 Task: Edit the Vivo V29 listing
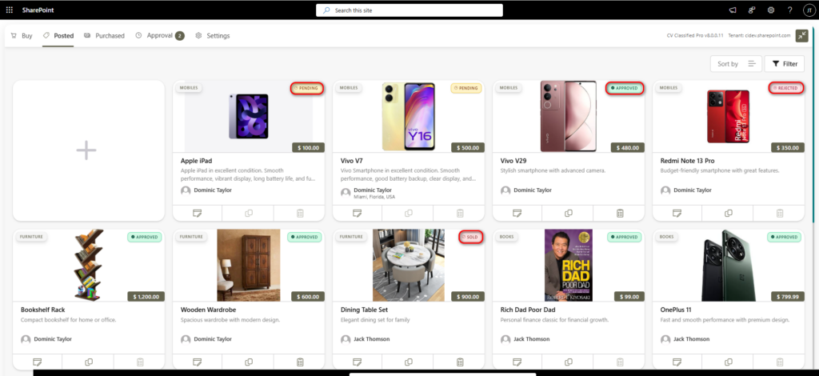517,213
